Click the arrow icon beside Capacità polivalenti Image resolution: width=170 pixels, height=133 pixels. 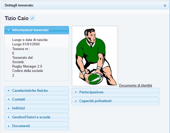(x=76, y=101)
